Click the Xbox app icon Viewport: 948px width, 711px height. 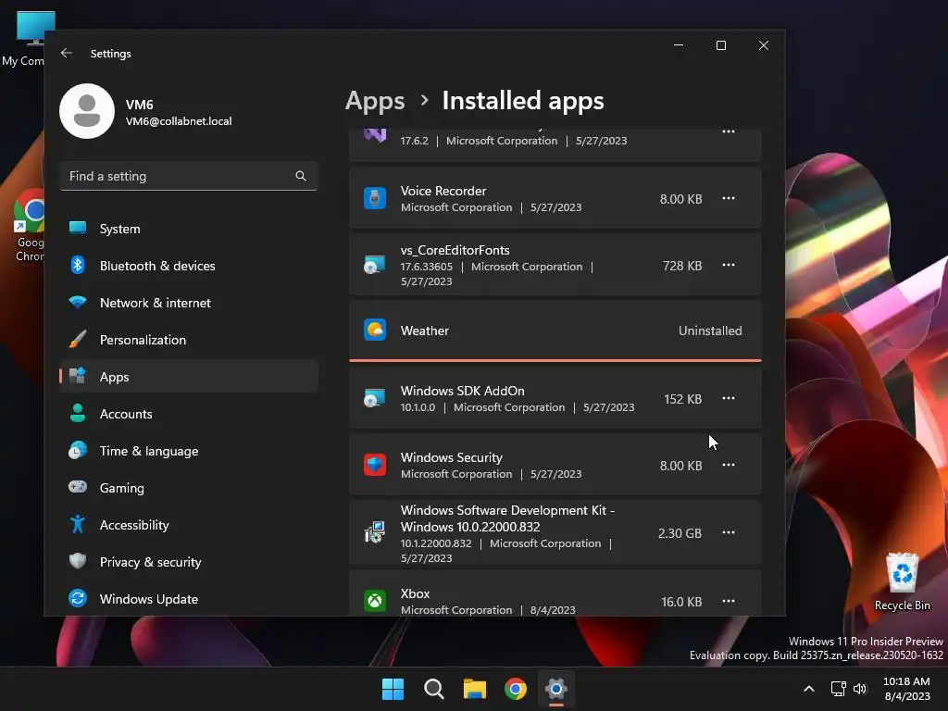(375, 601)
